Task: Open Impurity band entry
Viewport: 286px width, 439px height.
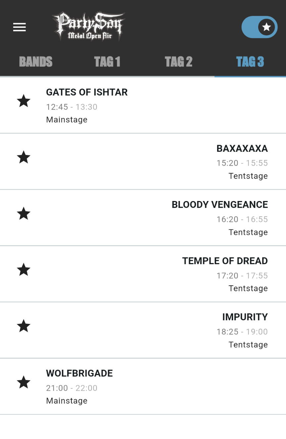Action: pyautogui.click(x=143, y=330)
